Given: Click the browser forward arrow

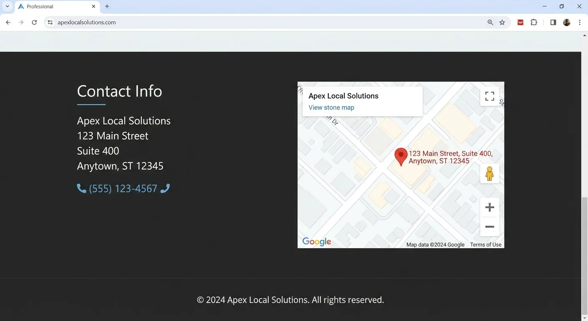Looking at the screenshot, I should tap(21, 23).
